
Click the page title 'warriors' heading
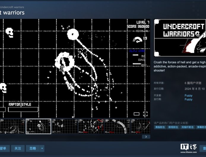point(12,13)
